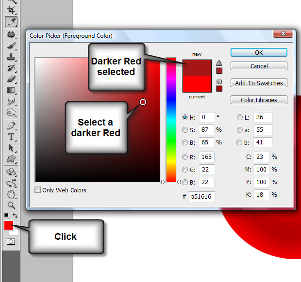Select the Eyedropper tool

coord(11,21)
